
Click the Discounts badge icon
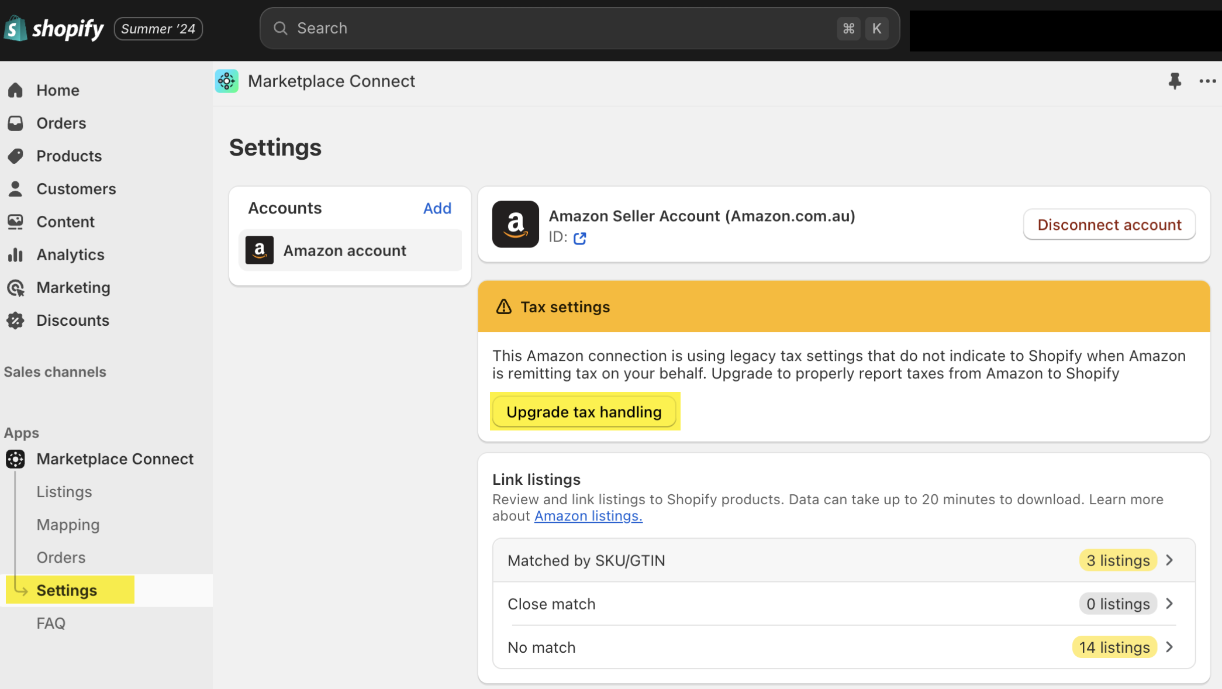16,320
